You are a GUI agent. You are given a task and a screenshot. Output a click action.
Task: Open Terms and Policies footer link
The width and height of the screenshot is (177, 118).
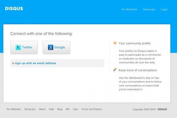[x=92, y=109]
